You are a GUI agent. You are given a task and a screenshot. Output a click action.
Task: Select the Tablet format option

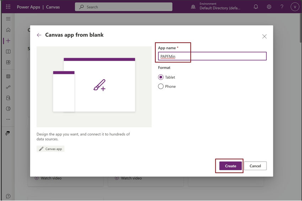pyautogui.click(x=166, y=77)
